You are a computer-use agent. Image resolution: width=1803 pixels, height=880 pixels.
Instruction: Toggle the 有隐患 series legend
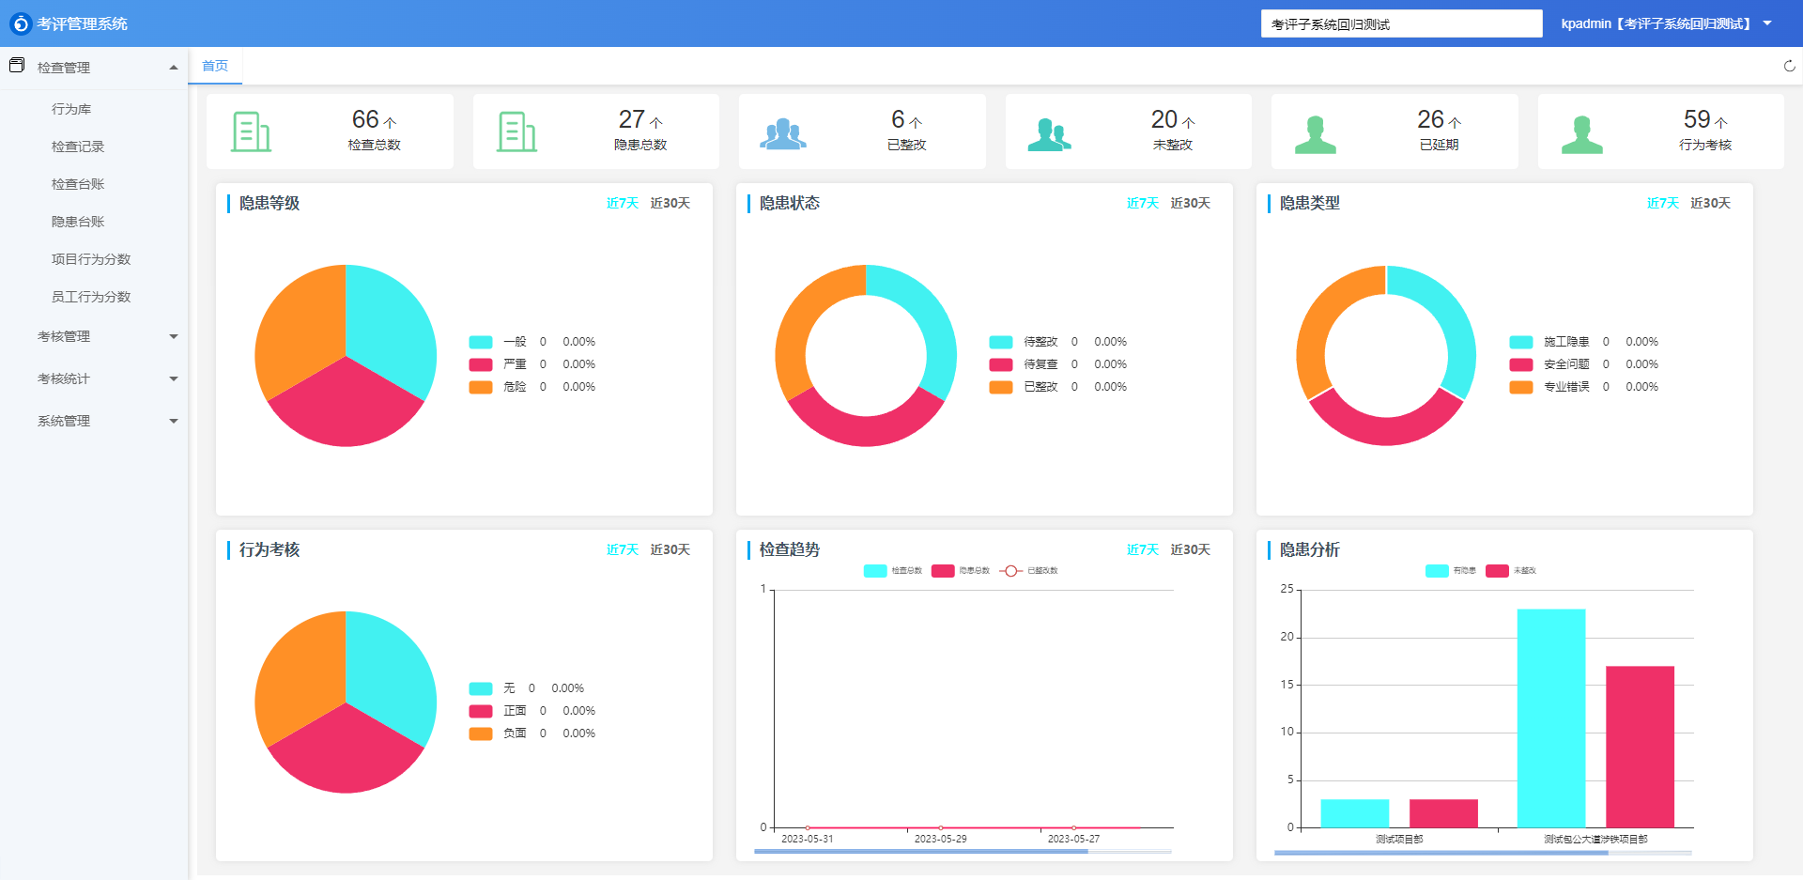click(x=1451, y=571)
